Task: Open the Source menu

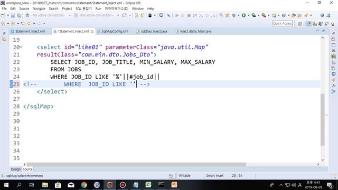Action: point(24,8)
